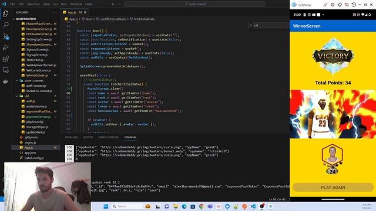Open Visual Studio Code from taskbar
The width and height of the screenshot is (376, 211).
pos(253,206)
